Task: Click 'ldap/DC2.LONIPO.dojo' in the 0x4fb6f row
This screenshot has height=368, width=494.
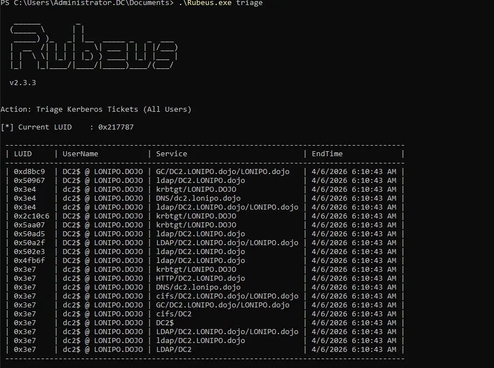Action: [201, 261]
